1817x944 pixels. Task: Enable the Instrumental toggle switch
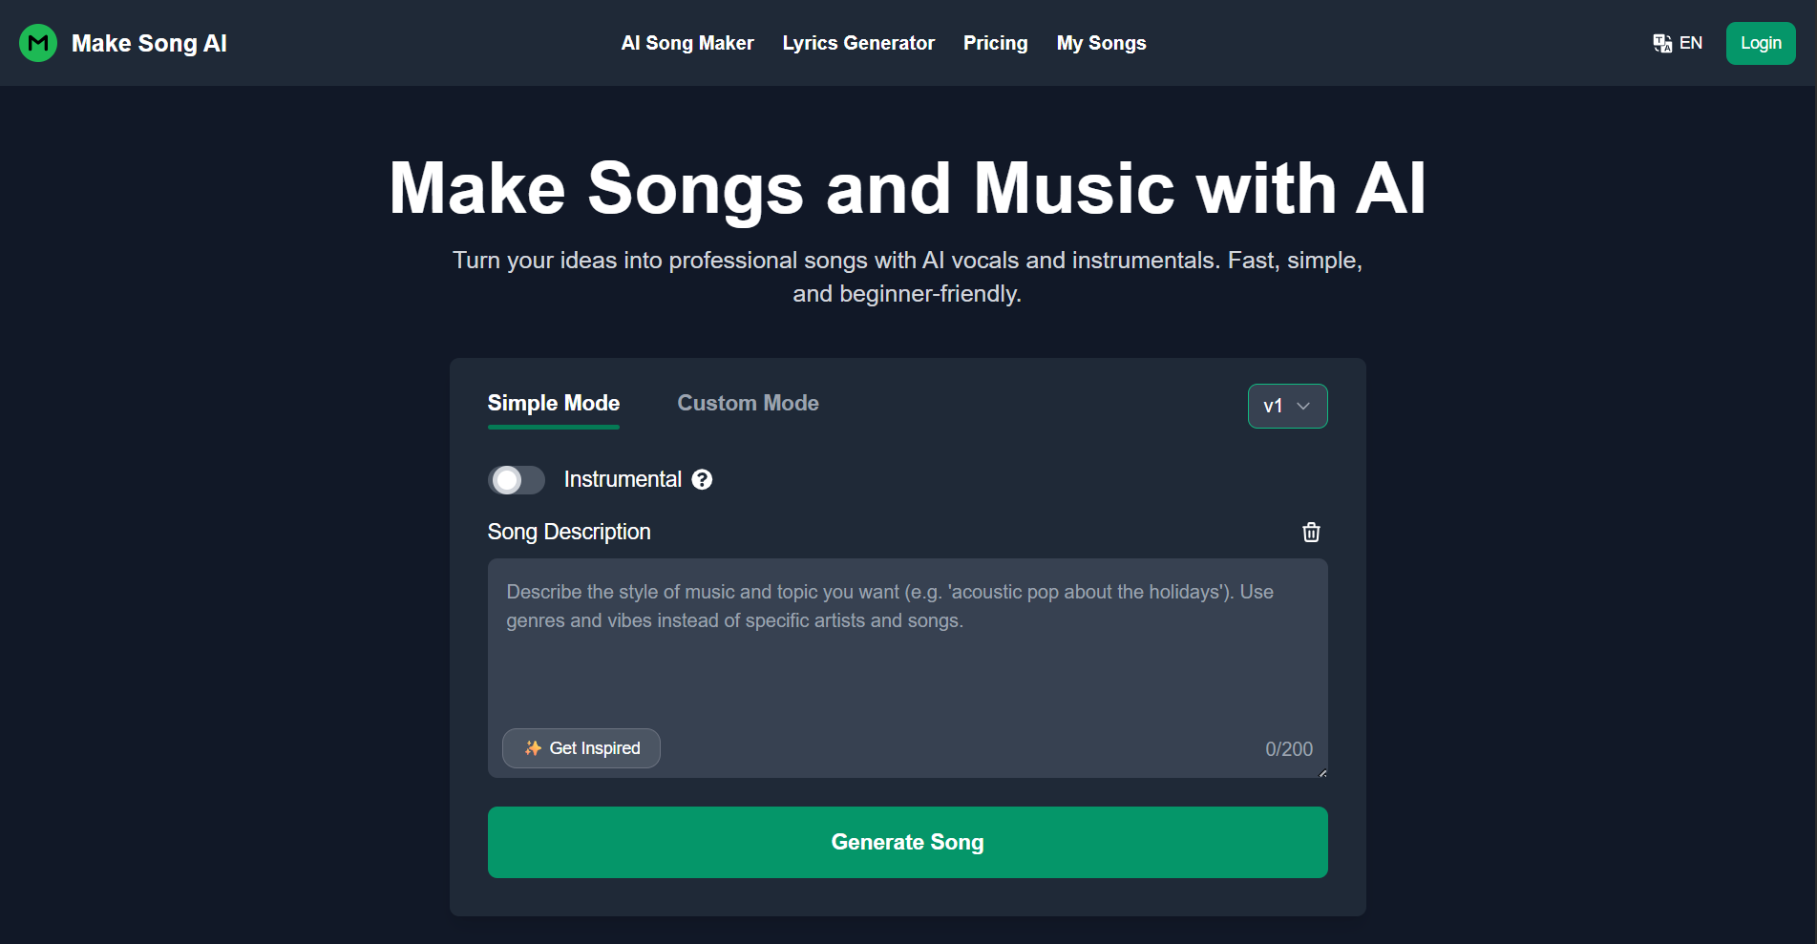pyautogui.click(x=516, y=479)
